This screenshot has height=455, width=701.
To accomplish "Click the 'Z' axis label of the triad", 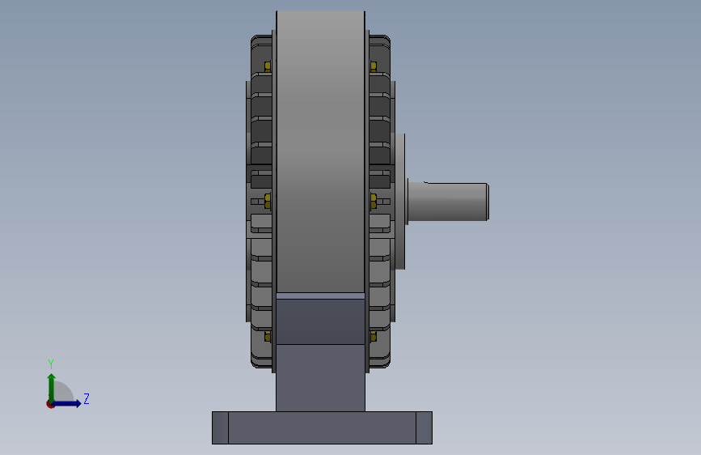I will (87, 398).
